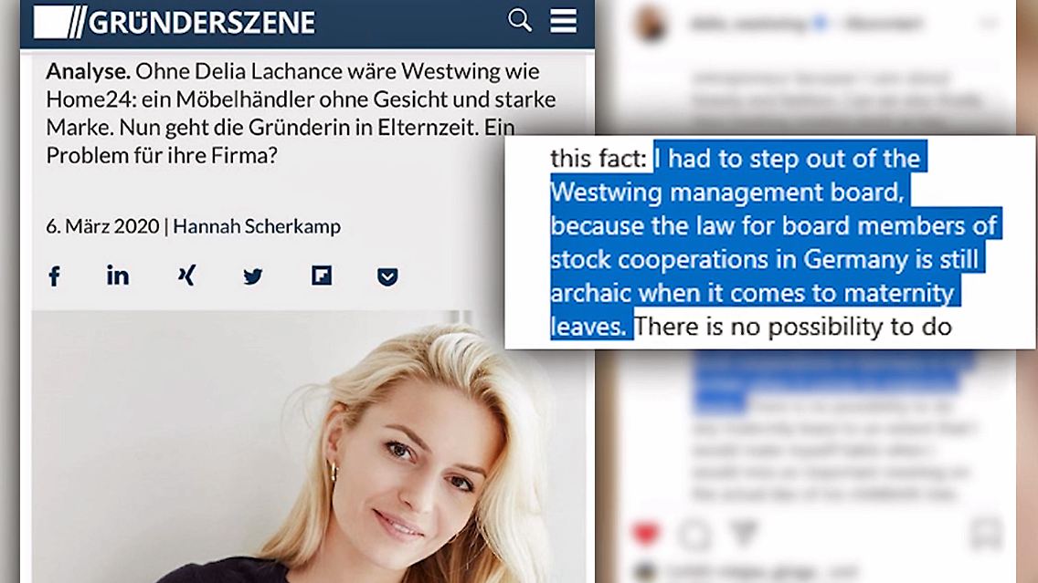Open Instagram profile avatar picture
Screen dimensions: 1038x583
click(x=651, y=25)
